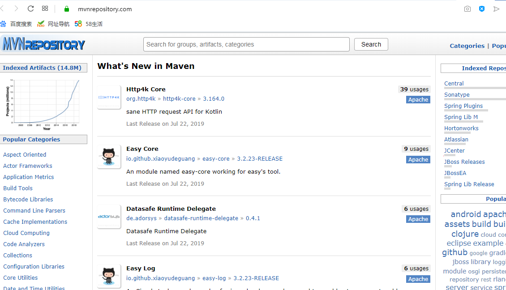506x290 pixels.
Task: Click the Http4k Core logo thumbnail
Action: (109, 97)
